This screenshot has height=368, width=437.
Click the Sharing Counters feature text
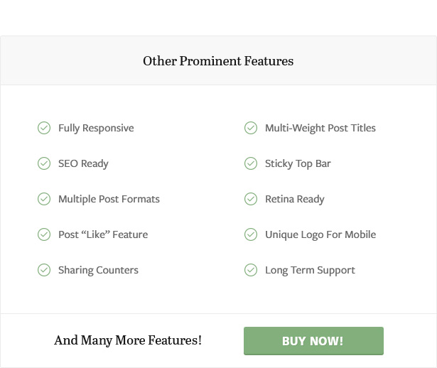(98, 270)
